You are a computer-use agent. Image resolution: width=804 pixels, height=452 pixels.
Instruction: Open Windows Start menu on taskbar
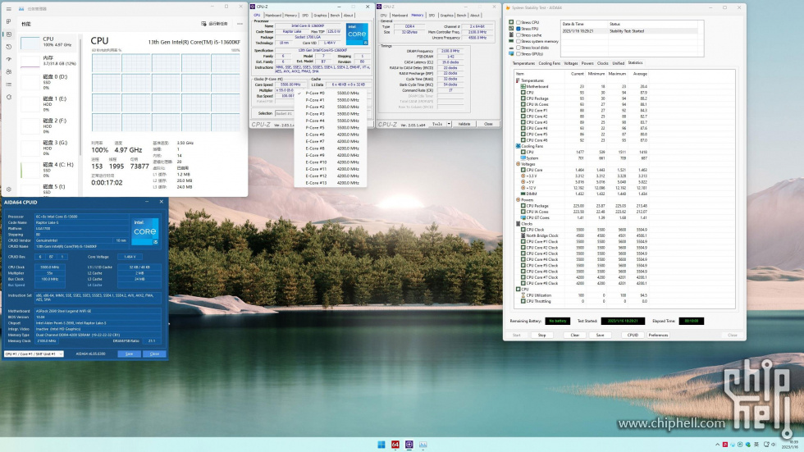pos(381,445)
